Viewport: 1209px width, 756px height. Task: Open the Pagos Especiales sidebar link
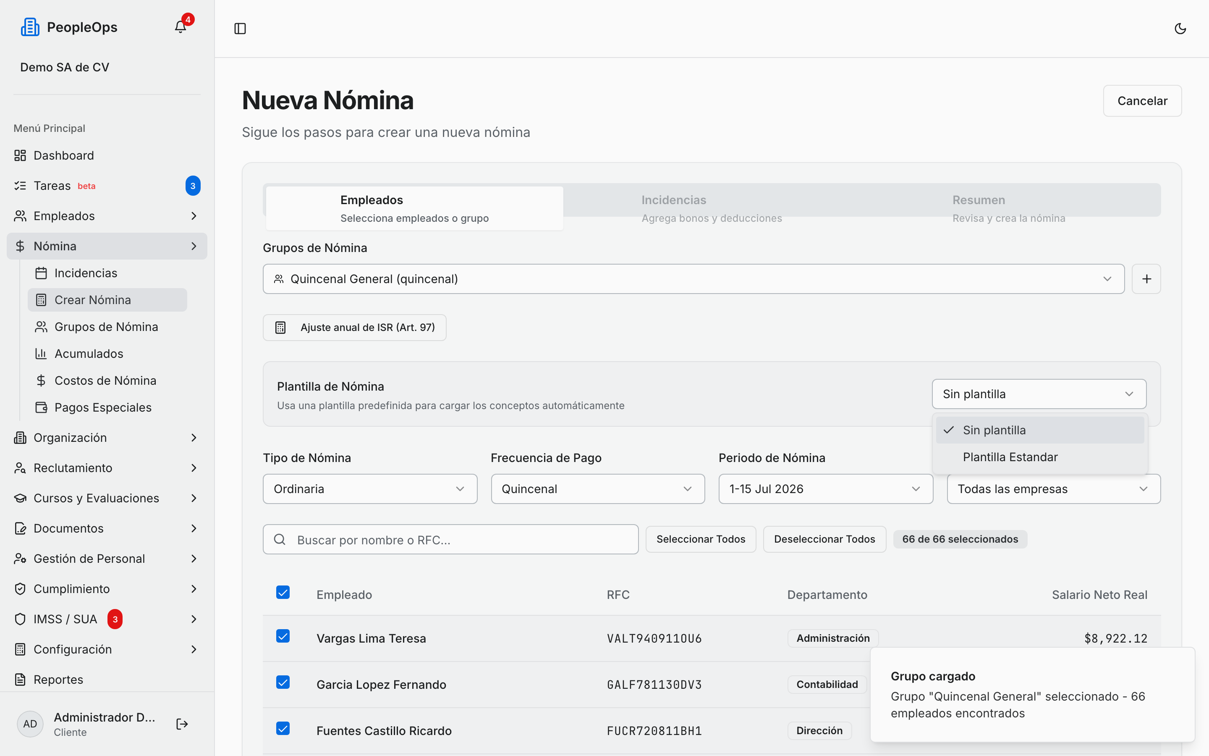coord(107,407)
